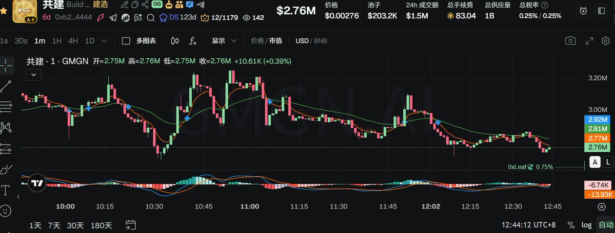Click the grey Telegram plane icon in title row
This screenshot has width=615, height=233.
tap(201, 5)
